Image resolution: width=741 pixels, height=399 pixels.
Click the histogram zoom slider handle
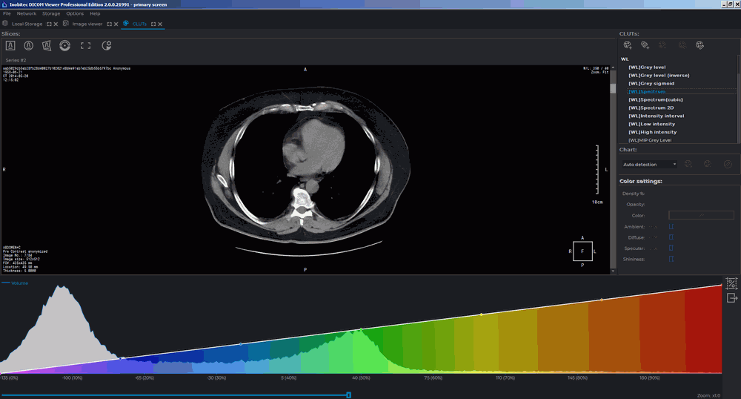(x=348, y=395)
